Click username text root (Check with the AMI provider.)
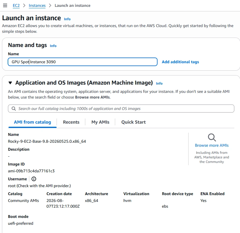This screenshot has width=240, height=233. click(x=39, y=186)
